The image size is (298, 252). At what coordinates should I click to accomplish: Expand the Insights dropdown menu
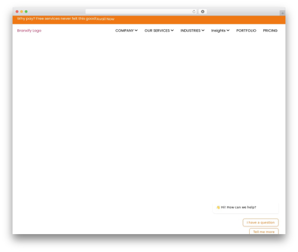click(221, 30)
